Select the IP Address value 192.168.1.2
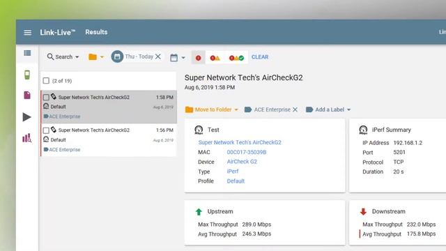 (x=408, y=143)
